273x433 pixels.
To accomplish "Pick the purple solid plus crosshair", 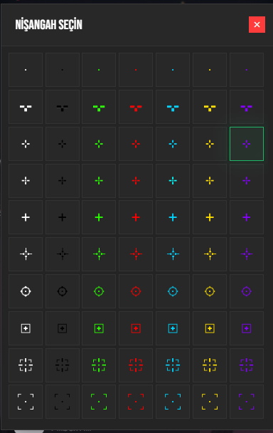I will pos(247,217).
